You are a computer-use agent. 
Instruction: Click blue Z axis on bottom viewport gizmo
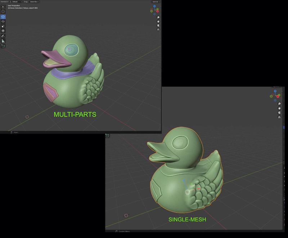(x=275, y=91)
